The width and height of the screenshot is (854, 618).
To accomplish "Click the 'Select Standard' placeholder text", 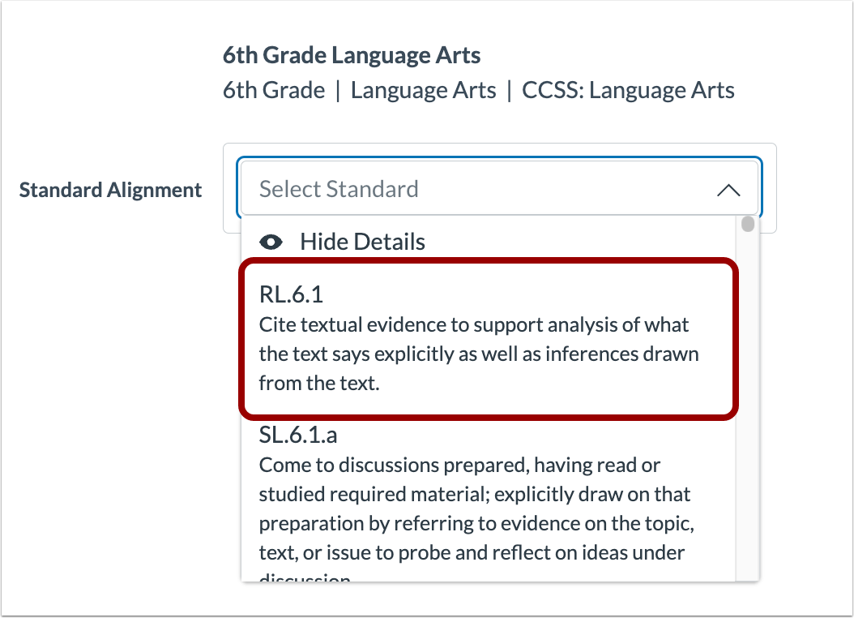I will click(339, 190).
